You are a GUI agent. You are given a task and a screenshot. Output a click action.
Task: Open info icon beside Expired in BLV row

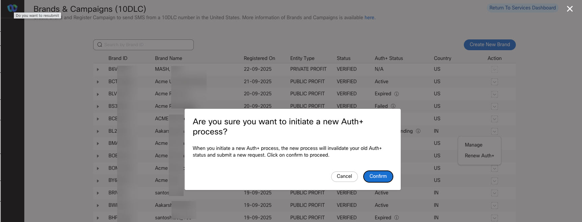point(397,94)
